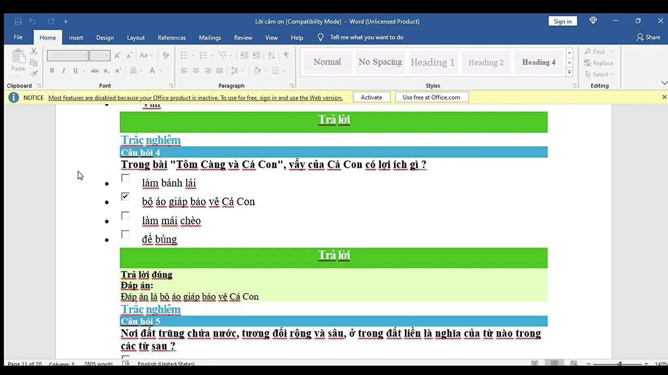Toggle Bold formatting
This screenshot has height=375, width=668.
(x=52, y=71)
